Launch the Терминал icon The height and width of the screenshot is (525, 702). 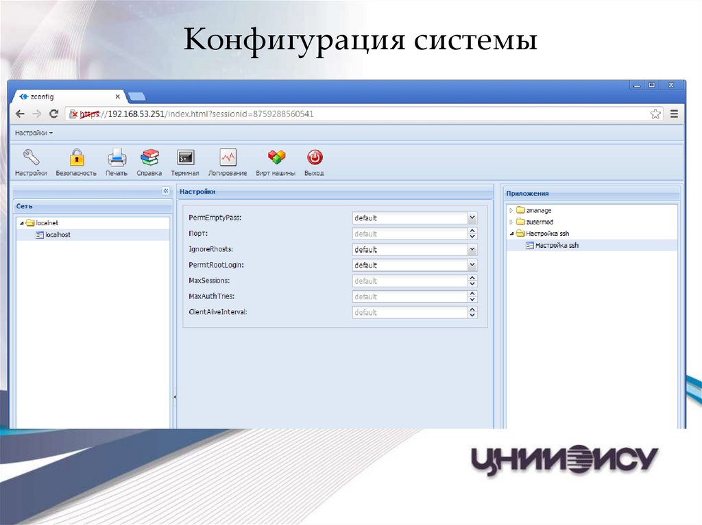(185, 158)
